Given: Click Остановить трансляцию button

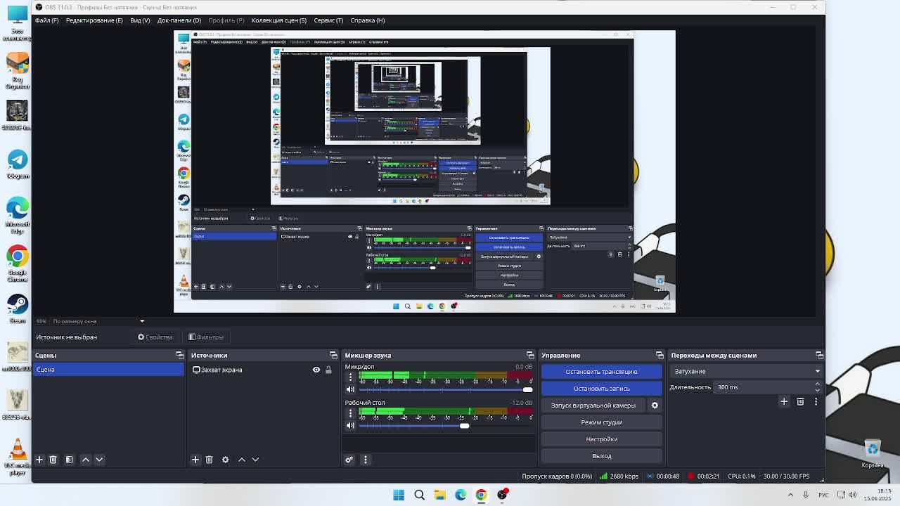Looking at the screenshot, I should (x=601, y=372).
